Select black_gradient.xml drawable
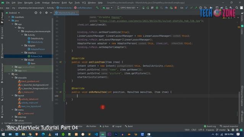Image resolution: width=244 pixels, height=137 pixels. tap(30, 81)
